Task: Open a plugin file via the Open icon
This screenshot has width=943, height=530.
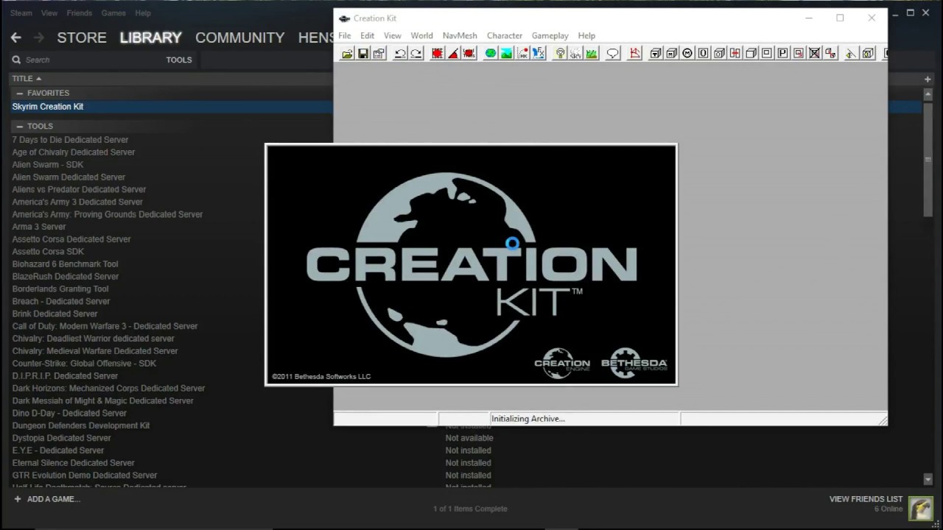Action: tap(346, 52)
